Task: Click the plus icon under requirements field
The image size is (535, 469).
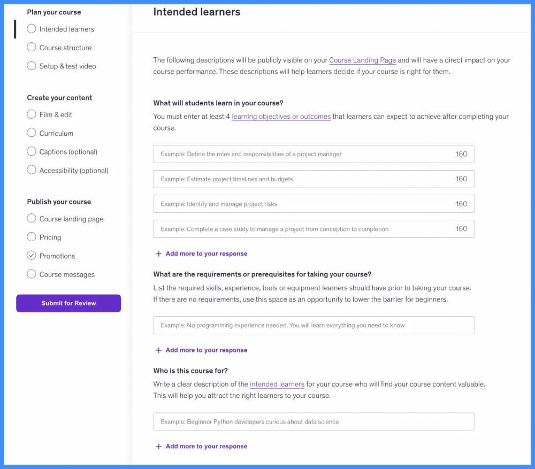Action: [158, 350]
